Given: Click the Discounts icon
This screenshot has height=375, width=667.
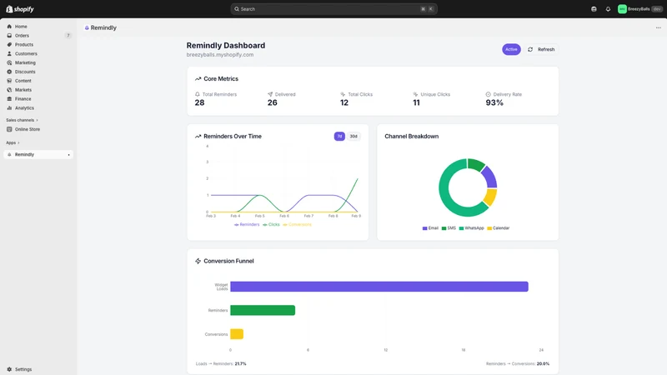Looking at the screenshot, I should tap(9, 72).
